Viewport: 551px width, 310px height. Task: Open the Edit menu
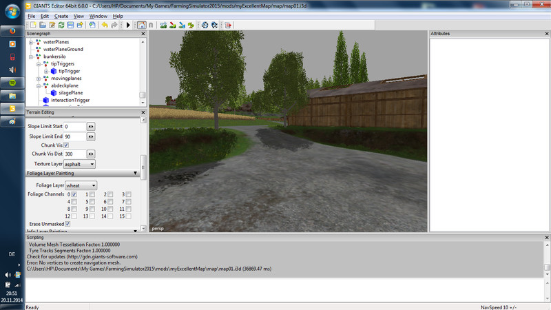pyautogui.click(x=45, y=16)
